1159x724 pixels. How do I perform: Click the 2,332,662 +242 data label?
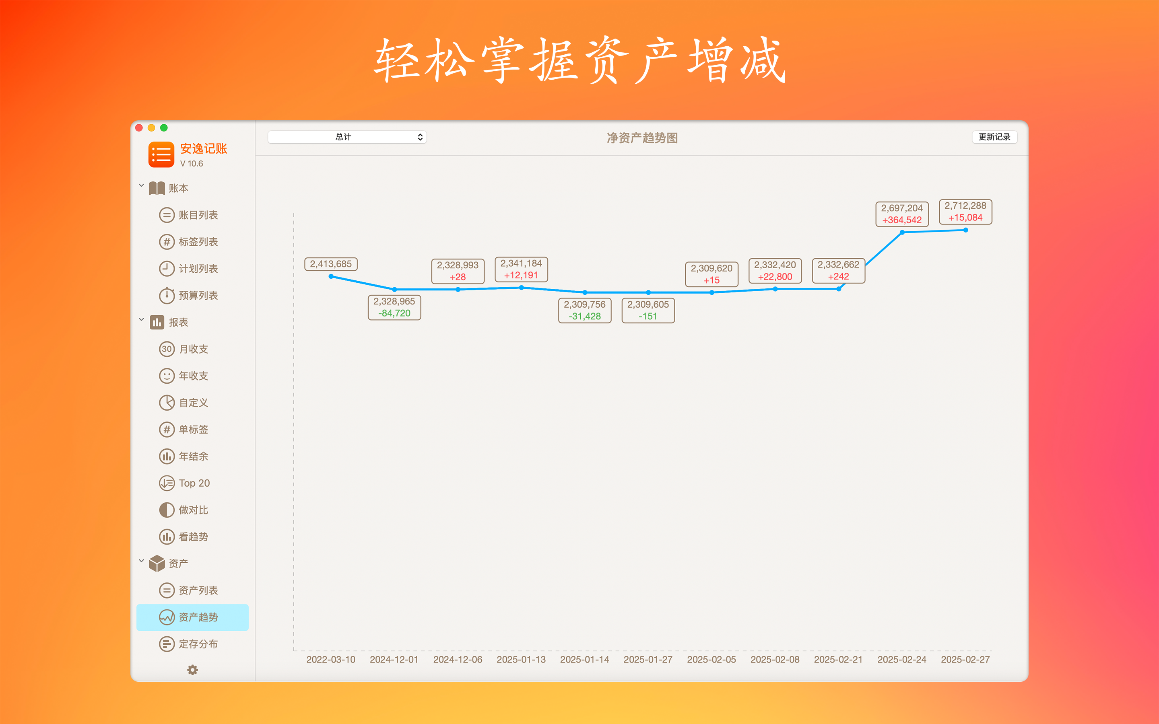pyautogui.click(x=838, y=271)
